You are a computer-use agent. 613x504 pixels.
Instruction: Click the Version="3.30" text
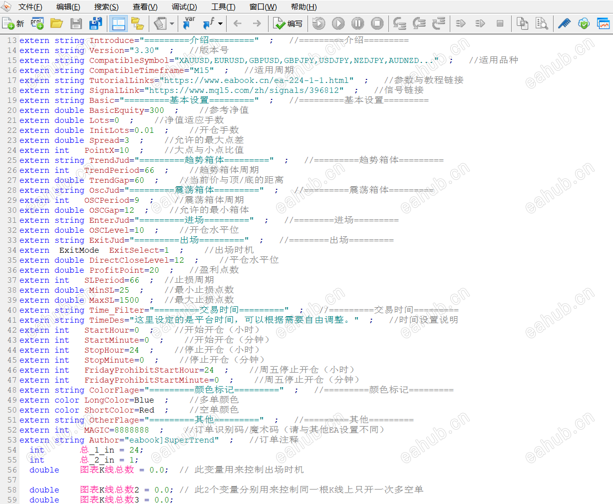pyautogui.click(x=124, y=50)
